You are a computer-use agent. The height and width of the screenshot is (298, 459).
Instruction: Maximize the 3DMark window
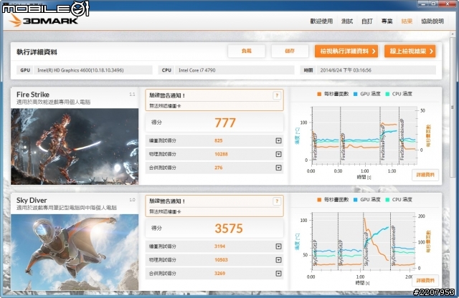pyautogui.click(x=433, y=4)
